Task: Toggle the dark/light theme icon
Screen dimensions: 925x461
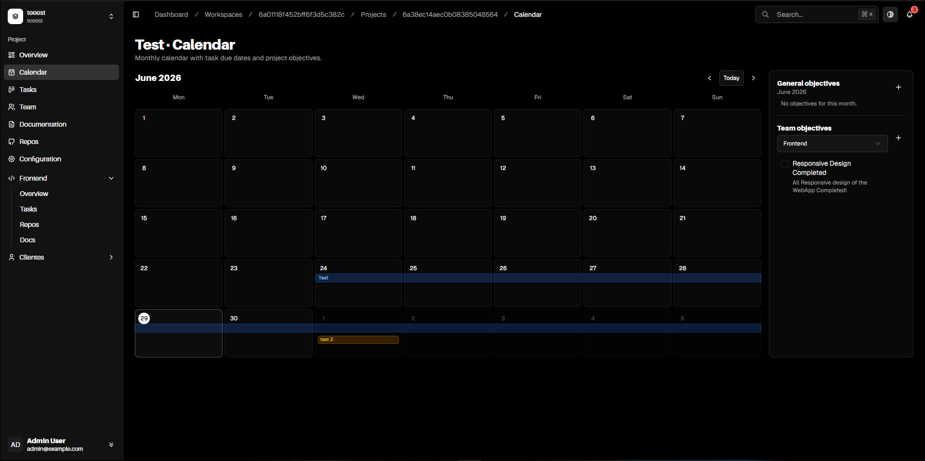Action: pos(890,14)
